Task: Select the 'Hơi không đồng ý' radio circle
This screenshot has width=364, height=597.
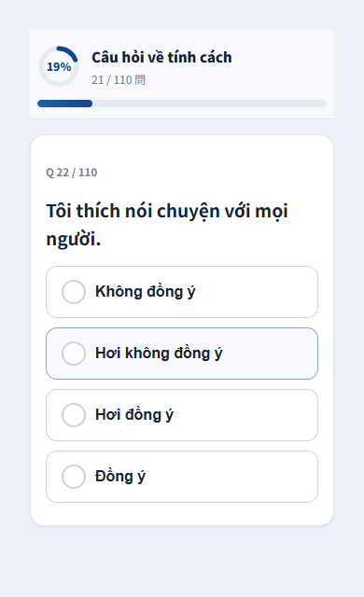Action: point(74,354)
